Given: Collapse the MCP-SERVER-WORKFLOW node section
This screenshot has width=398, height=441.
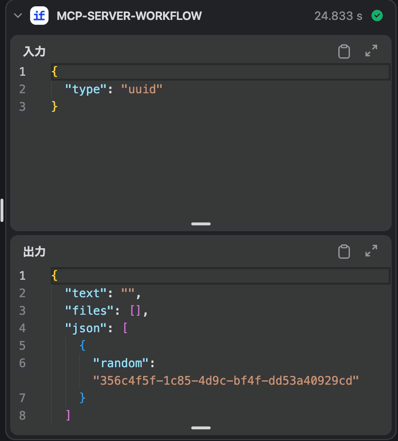Looking at the screenshot, I should coord(18,16).
